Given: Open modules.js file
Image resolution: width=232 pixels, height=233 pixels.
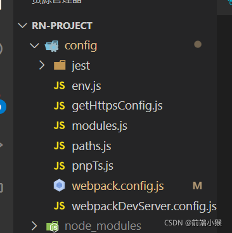Looking at the screenshot, I should tap(100, 126).
